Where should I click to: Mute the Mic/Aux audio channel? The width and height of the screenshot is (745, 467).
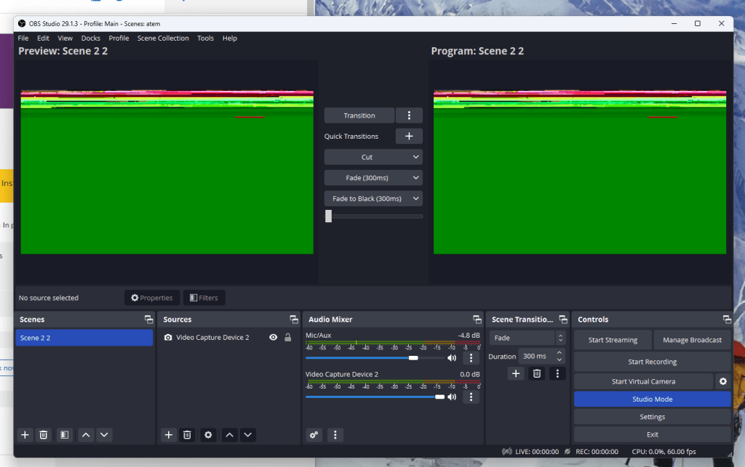pos(452,358)
